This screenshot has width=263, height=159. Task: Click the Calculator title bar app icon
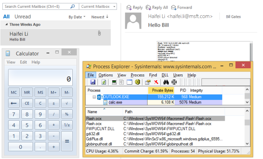point(8,53)
